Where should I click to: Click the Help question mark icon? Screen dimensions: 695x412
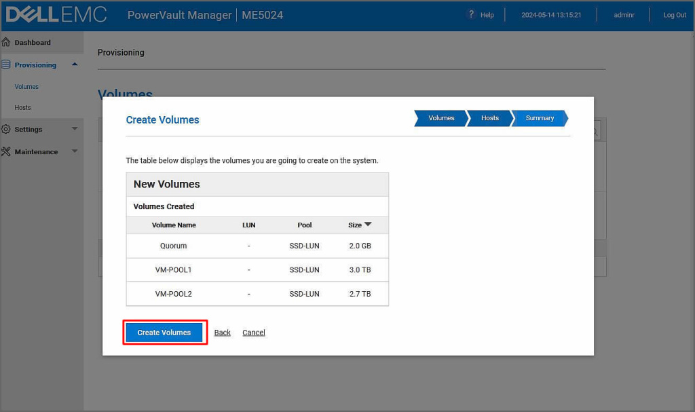point(471,14)
